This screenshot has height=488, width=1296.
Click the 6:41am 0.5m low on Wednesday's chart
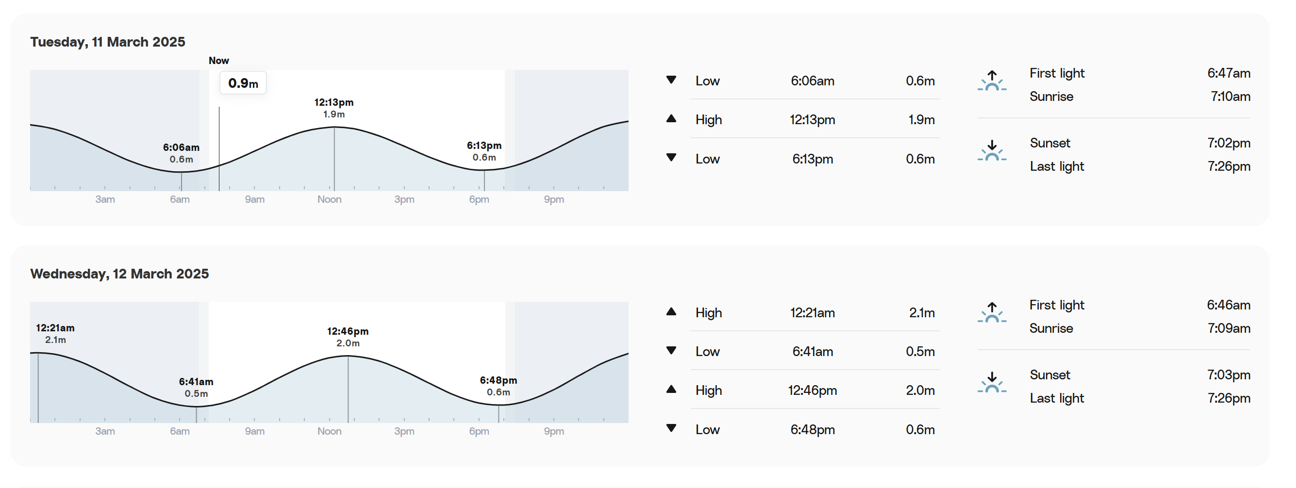[x=196, y=388]
